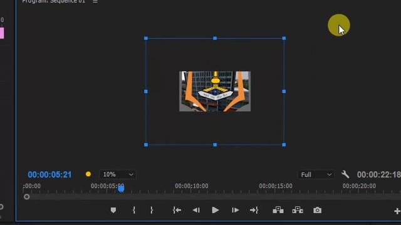Set the Mark In point
Screen dimensions: 401x225
point(133,210)
